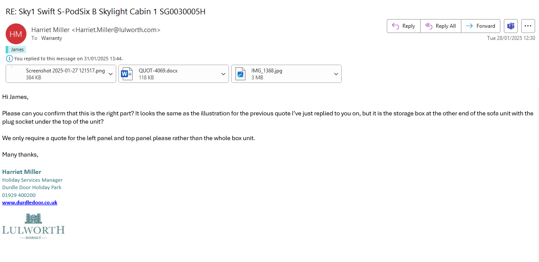The width and height of the screenshot is (539, 262).
Task: Forward this email using the Forward arrow
Action: pyautogui.click(x=470, y=26)
